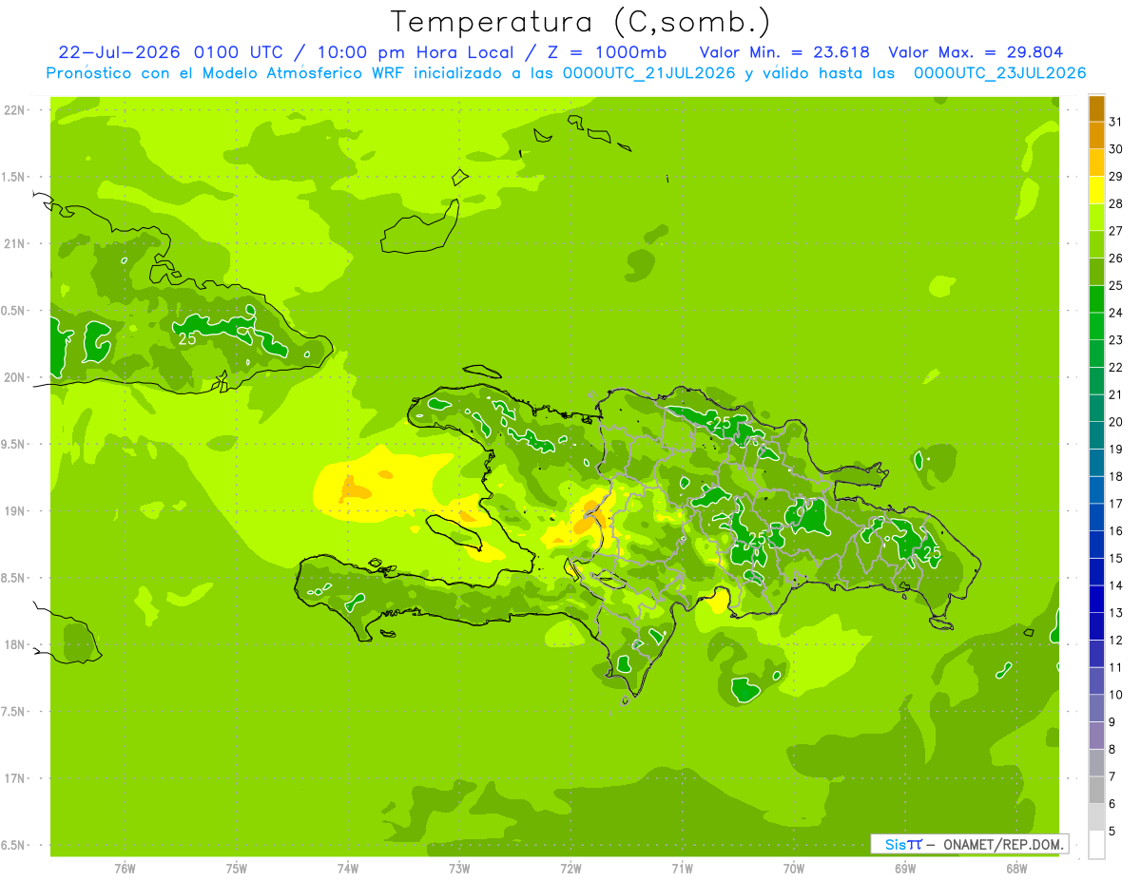Viewport: 1141px width, 881px height.
Task: Click the white legend swatch below 5
Action: (1096, 845)
